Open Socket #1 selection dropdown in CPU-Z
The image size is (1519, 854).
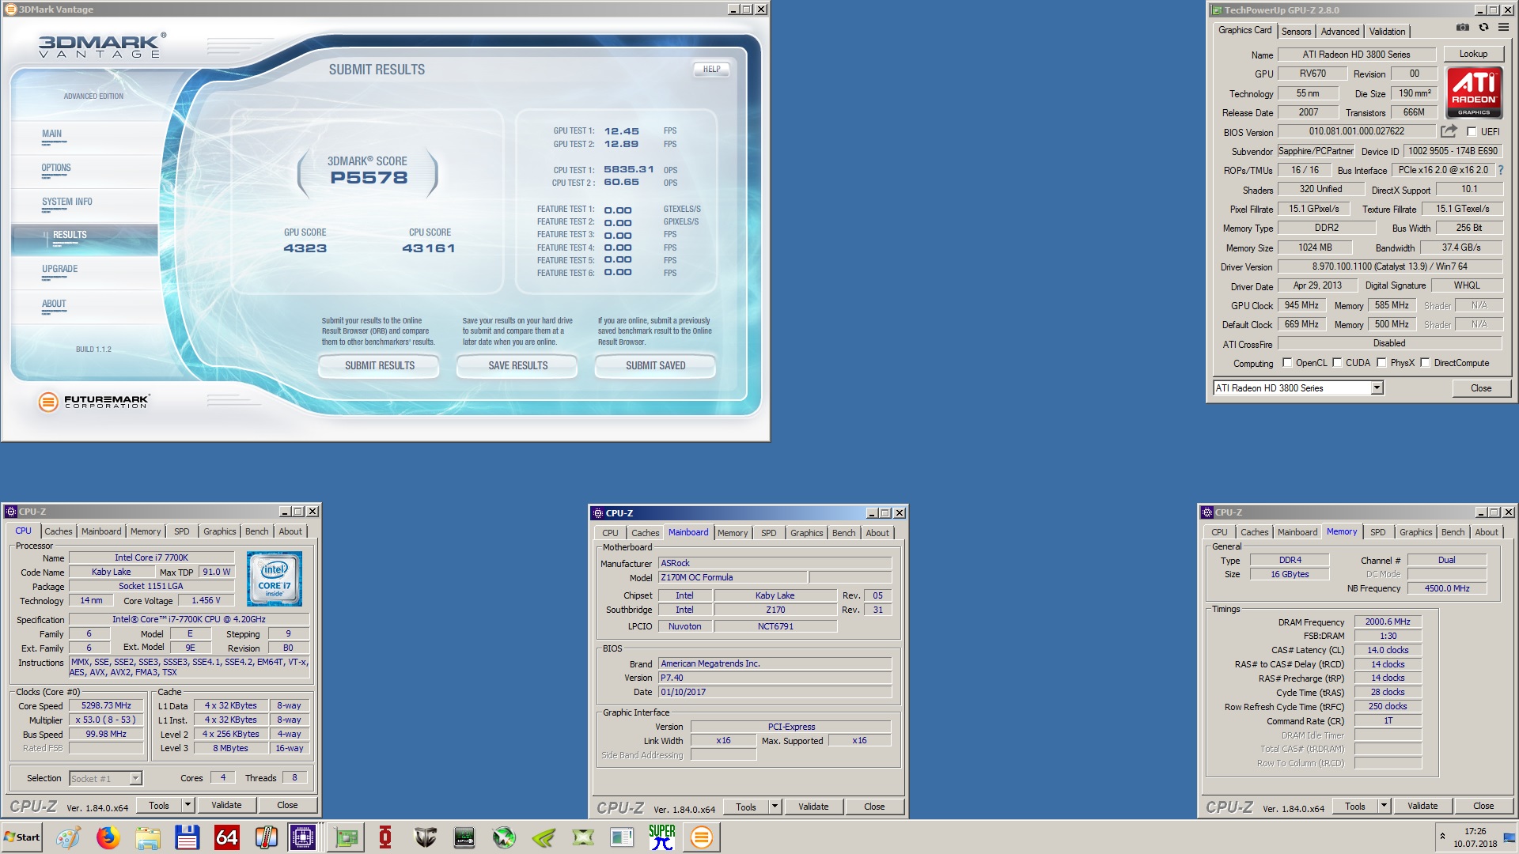click(x=135, y=779)
